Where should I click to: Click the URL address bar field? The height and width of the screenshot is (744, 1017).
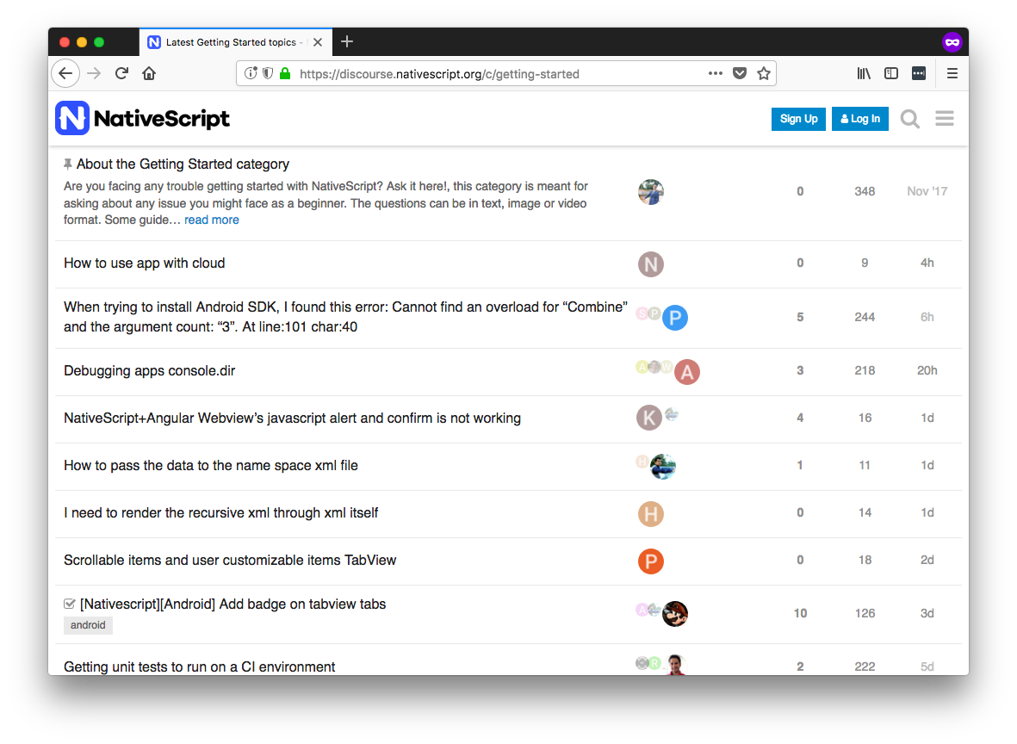(x=499, y=74)
